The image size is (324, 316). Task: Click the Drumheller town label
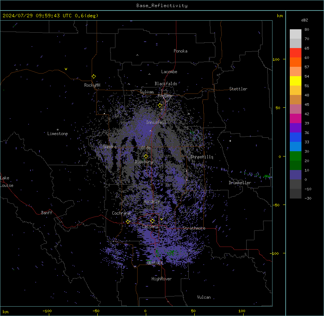pos(240,183)
